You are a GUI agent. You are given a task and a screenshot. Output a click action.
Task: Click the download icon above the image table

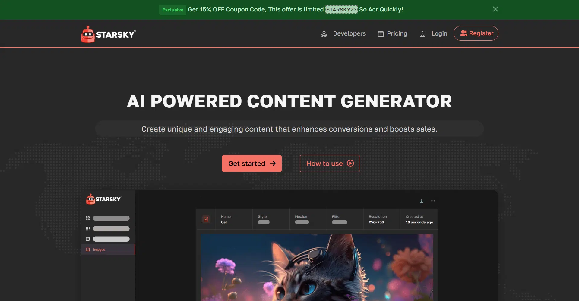pos(422,201)
